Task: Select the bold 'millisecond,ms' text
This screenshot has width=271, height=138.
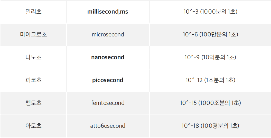Action: click(x=108, y=12)
